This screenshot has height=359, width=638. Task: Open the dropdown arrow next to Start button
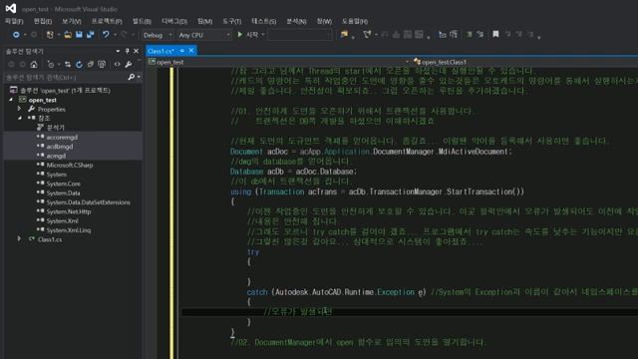click(263, 35)
